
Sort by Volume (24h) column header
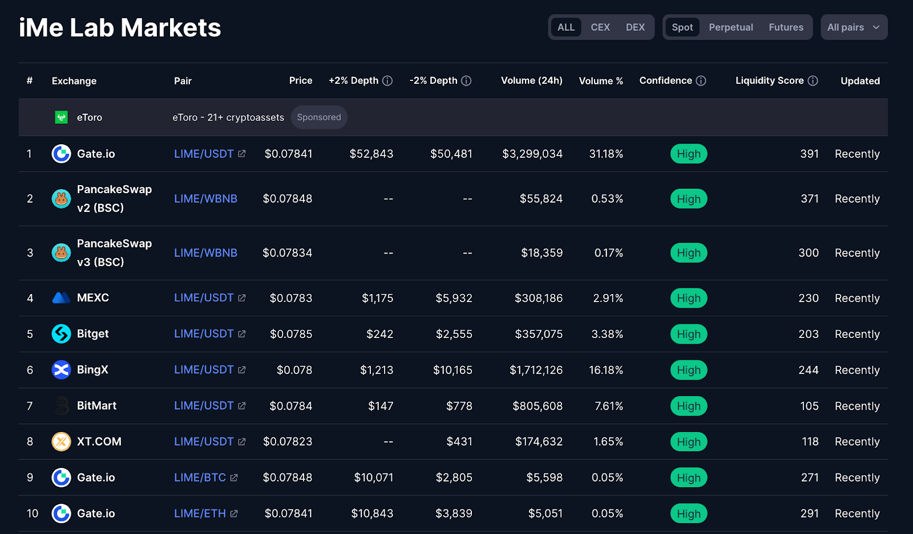[532, 81]
